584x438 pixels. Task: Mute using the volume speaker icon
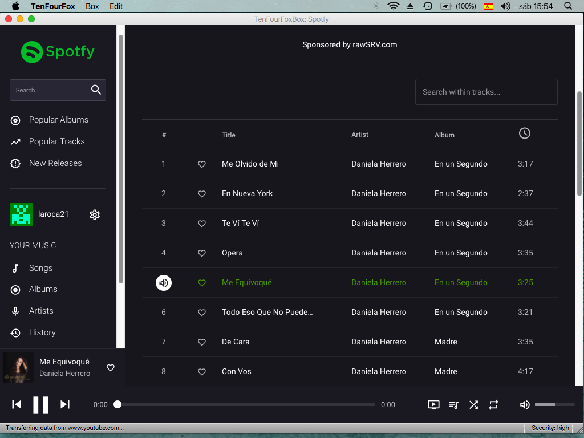525,405
